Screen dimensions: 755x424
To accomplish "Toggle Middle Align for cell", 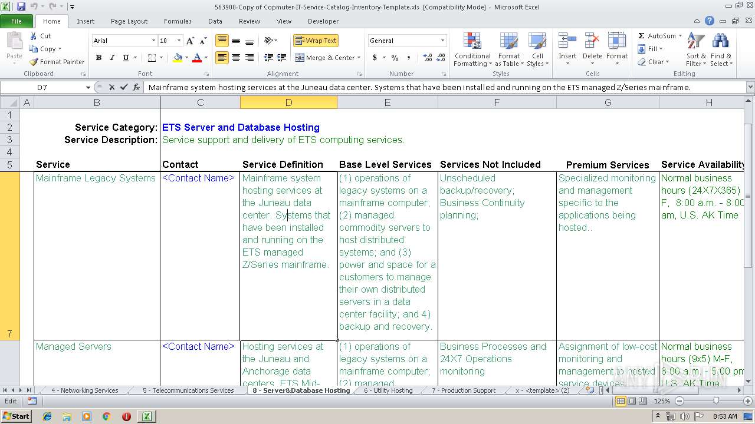I will tap(235, 41).
